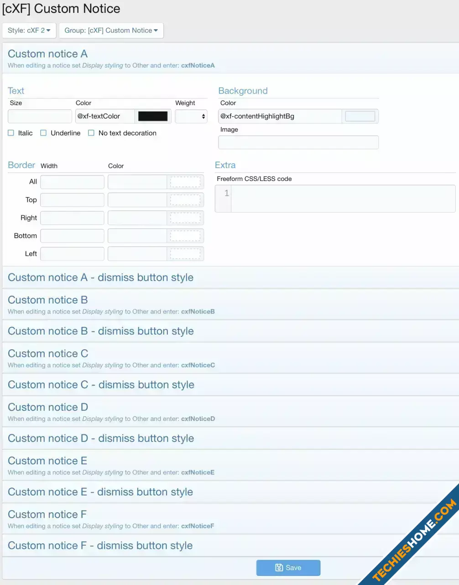
Task: Click the Bottom border color text field
Action: tap(137, 236)
